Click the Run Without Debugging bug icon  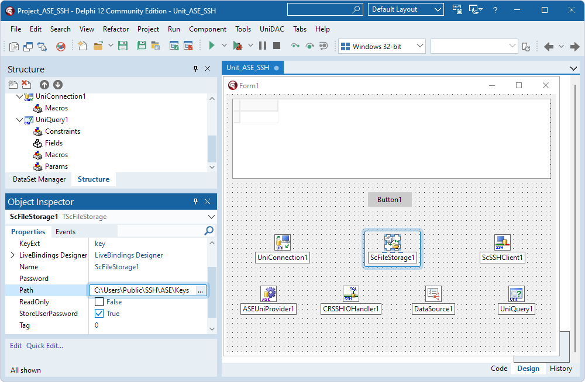(238, 45)
